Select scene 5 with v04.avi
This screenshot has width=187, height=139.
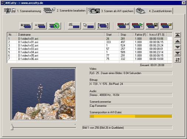pyautogui.click(x=89, y=52)
